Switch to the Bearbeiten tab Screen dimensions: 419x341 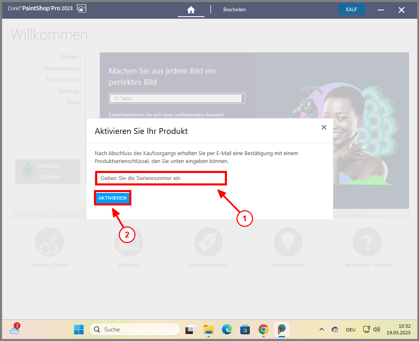[x=234, y=9]
